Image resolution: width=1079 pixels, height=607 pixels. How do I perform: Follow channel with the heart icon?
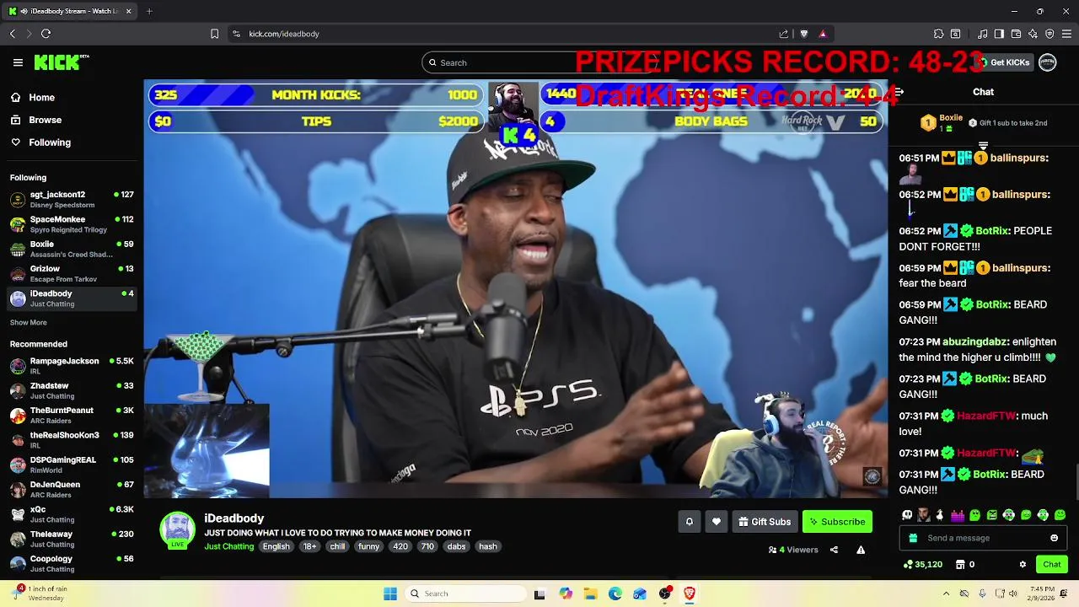[x=717, y=522]
